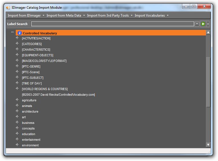Expand the architecture tree node
This screenshot has height=161, width=218.
pos(17,111)
